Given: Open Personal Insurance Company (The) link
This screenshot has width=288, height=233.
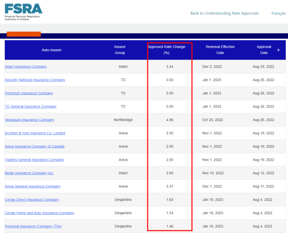Looking at the screenshot, I should point(33,226).
